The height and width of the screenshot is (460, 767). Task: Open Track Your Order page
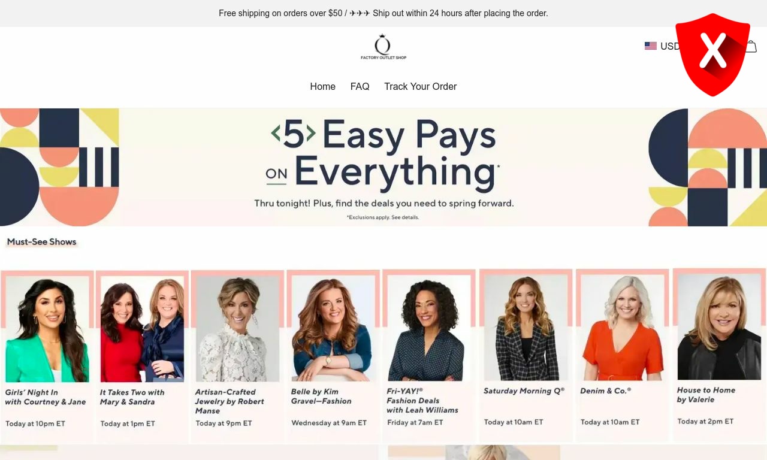420,86
